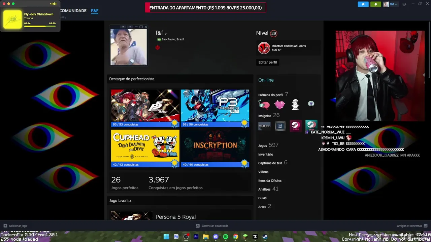Viewport: 431px width, 242px height.
Task: Open the Steam 2025 badge
Action: pos(295,126)
